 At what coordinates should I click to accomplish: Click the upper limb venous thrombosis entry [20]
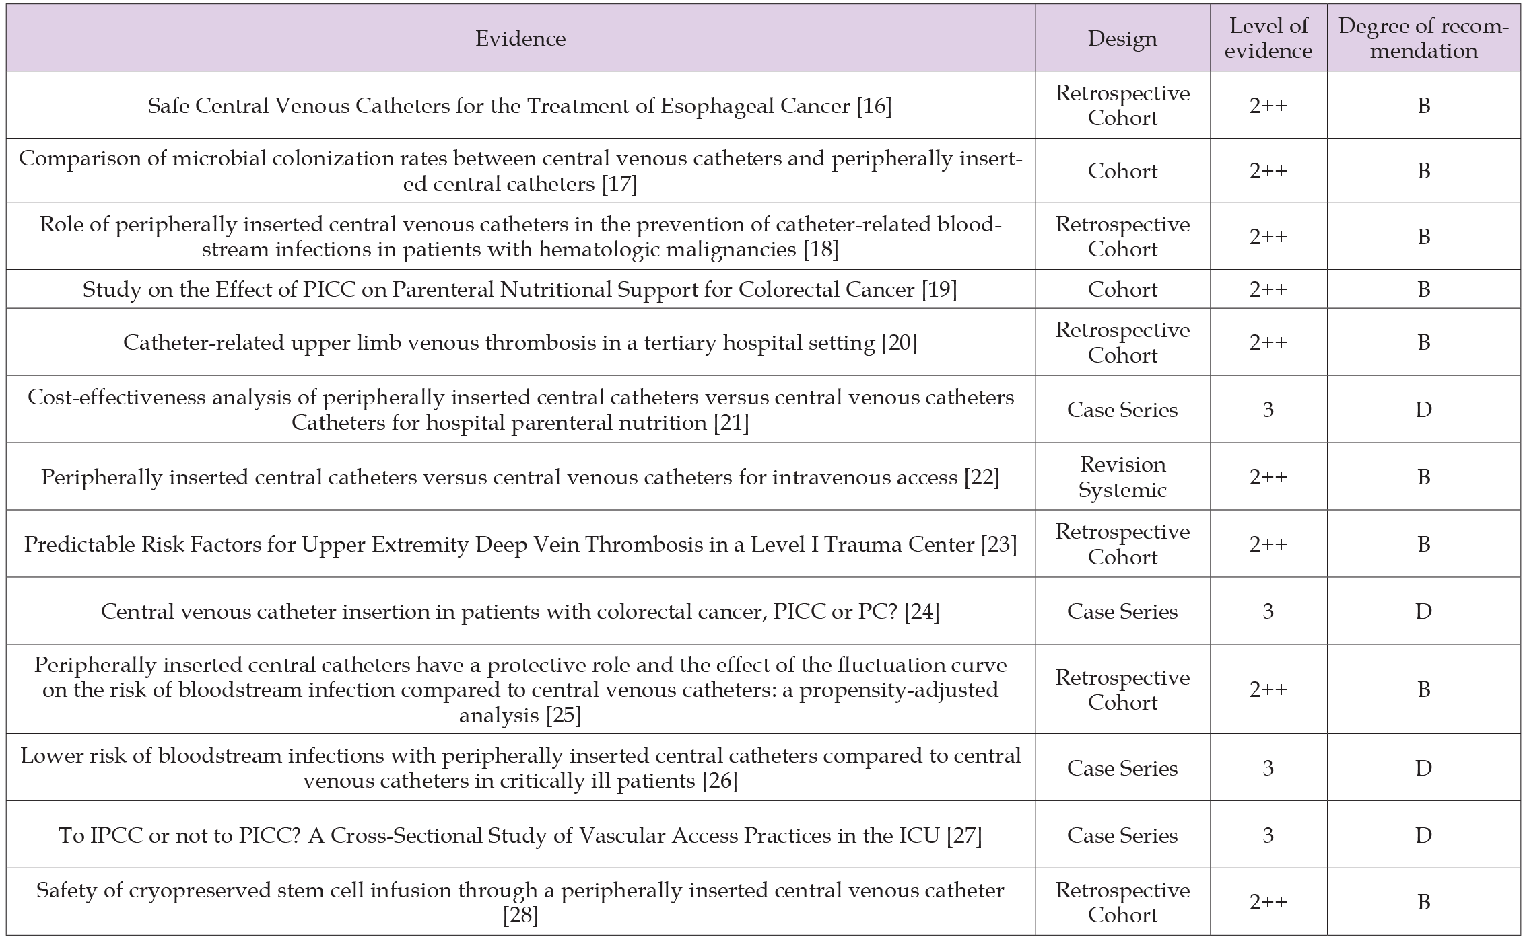(520, 342)
